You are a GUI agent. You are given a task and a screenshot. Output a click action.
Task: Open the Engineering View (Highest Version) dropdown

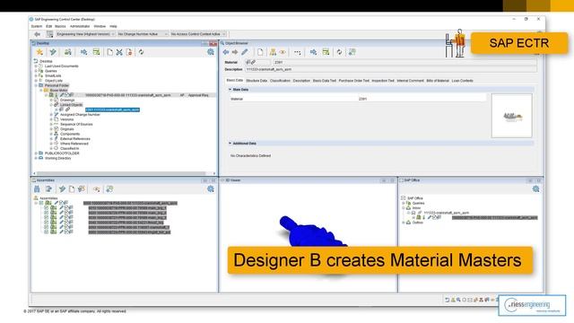(86, 34)
